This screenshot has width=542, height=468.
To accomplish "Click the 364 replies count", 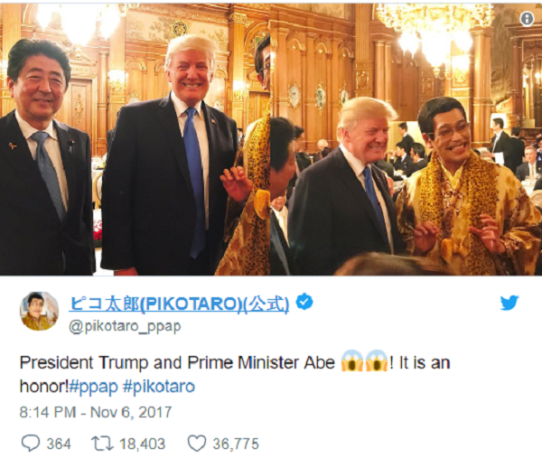I will click(x=59, y=444).
